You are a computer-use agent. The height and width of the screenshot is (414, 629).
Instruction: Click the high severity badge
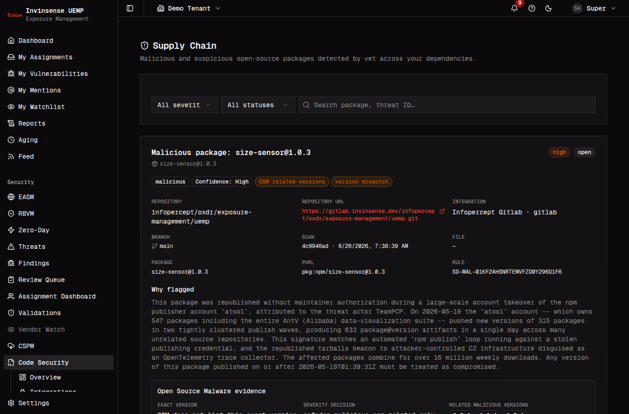coord(559,152)
